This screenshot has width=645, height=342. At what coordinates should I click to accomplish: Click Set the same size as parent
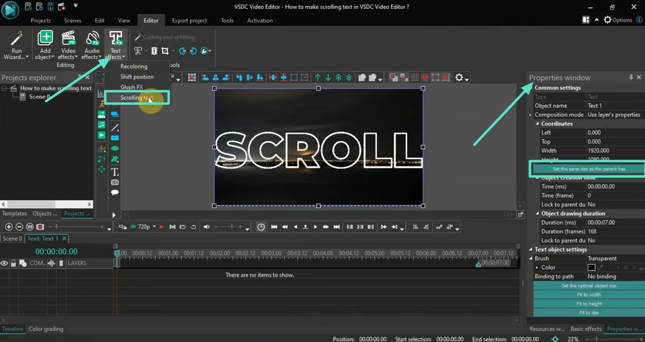pos(588,169)
